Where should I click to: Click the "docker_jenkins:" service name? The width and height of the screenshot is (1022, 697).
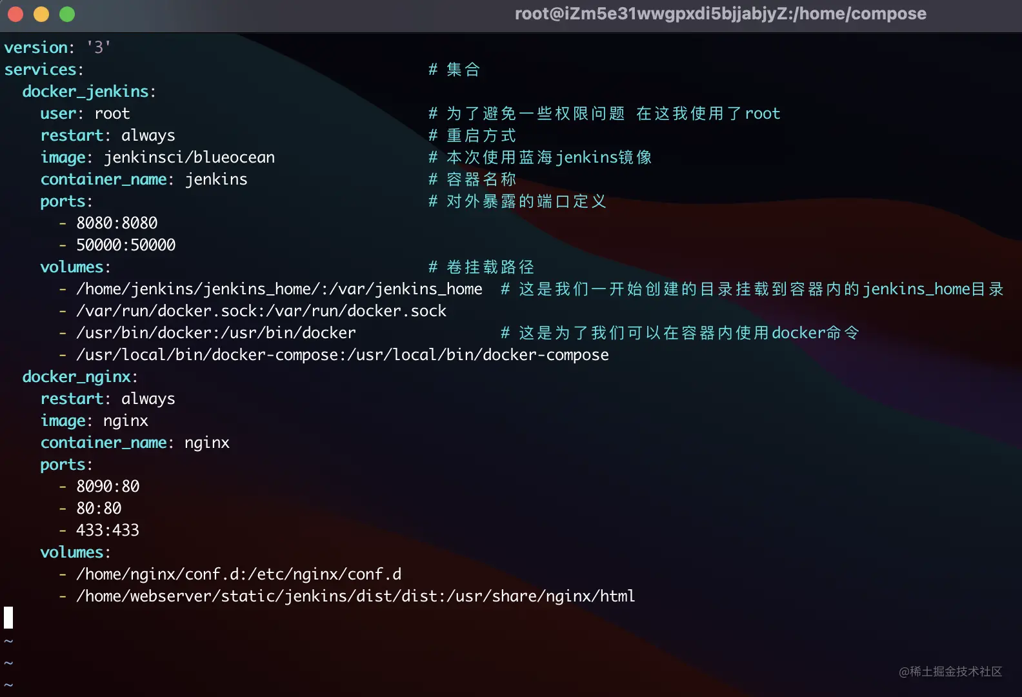click(89, 92)
